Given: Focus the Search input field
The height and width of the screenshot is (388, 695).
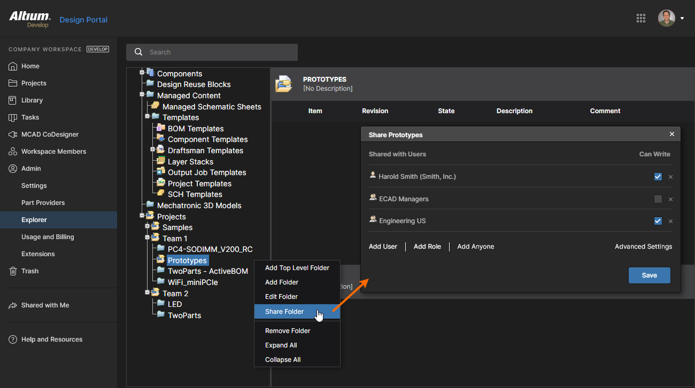Looking at the screenshot, I should pos(219,52).
